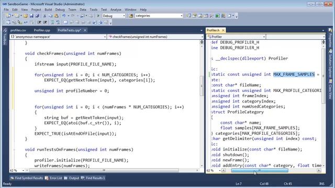The width and height of the screenshot is (335, 188).
Task: Open Profiler.h editor 62 % zoom dropdown
Action: pos(220,171)
